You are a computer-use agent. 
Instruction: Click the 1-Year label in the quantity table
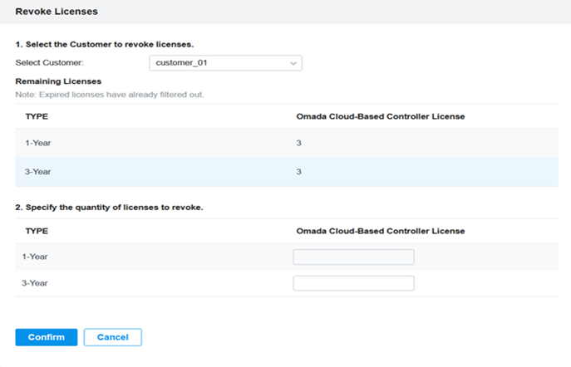coord(35,257)
